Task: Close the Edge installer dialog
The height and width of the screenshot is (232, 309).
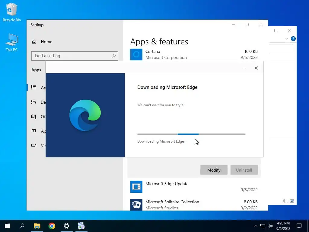Action: pos(256,68)
